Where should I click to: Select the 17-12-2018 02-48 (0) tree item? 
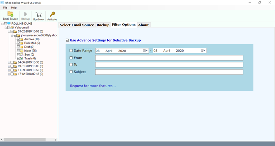coord(31,74)
